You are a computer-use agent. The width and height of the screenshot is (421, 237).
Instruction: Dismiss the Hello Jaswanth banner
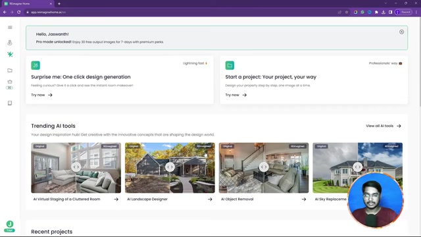401,32
